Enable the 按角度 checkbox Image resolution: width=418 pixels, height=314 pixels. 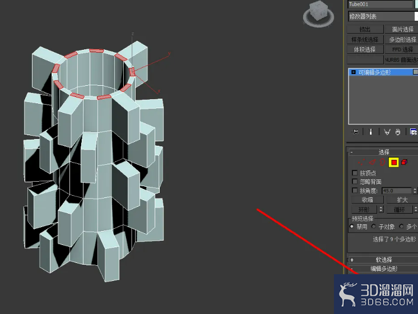[355, 190]
